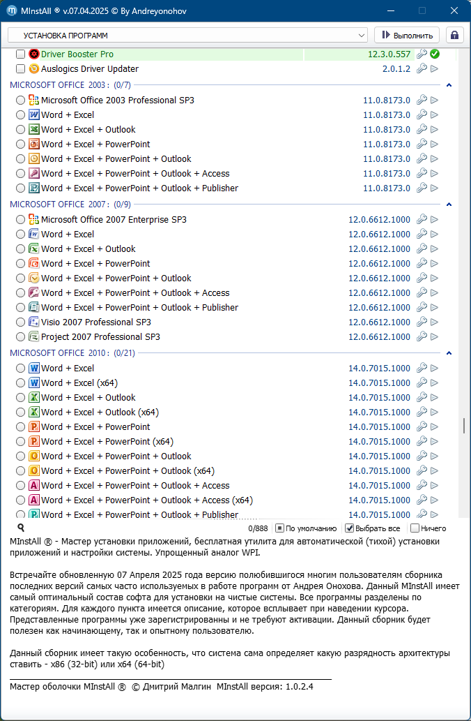471x721 pixels.
Task: Collapse the MICROSOFT OFFICE 2010 section
Action: tap(449, 353)
